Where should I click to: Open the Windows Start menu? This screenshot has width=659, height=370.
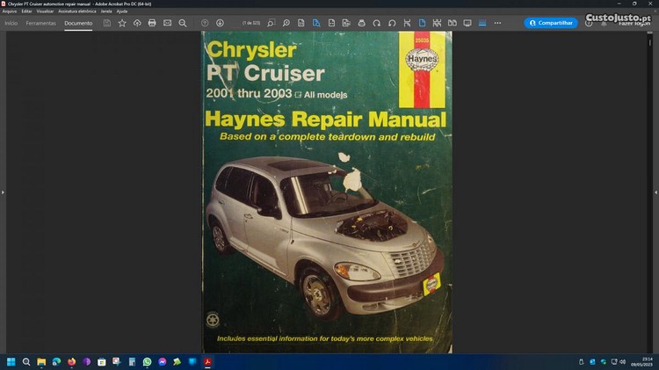tap(11, 361)
